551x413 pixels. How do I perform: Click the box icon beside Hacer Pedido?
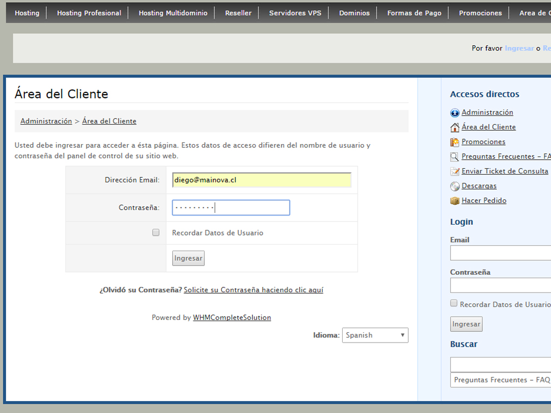click(455, 201)
